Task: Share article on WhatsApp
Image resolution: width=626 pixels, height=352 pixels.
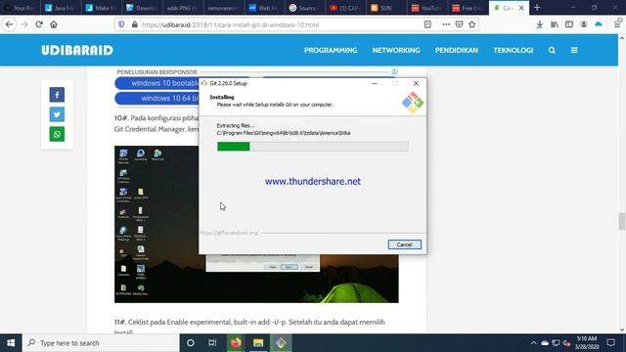Action: click(x=57, y=134)
